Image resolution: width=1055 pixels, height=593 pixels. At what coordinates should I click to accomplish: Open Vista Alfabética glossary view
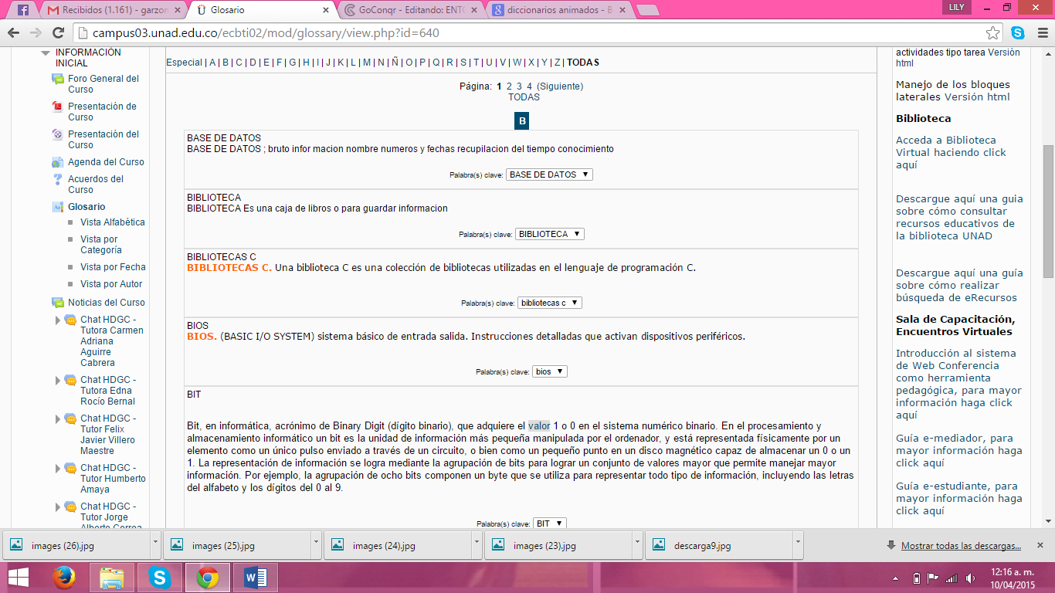[113, 222]
